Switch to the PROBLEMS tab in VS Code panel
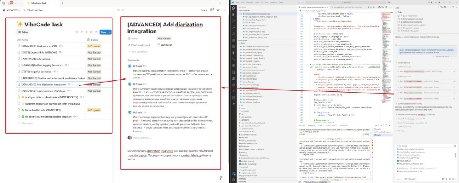Screen dimensions: 459x183 click(x=344, y=125)
